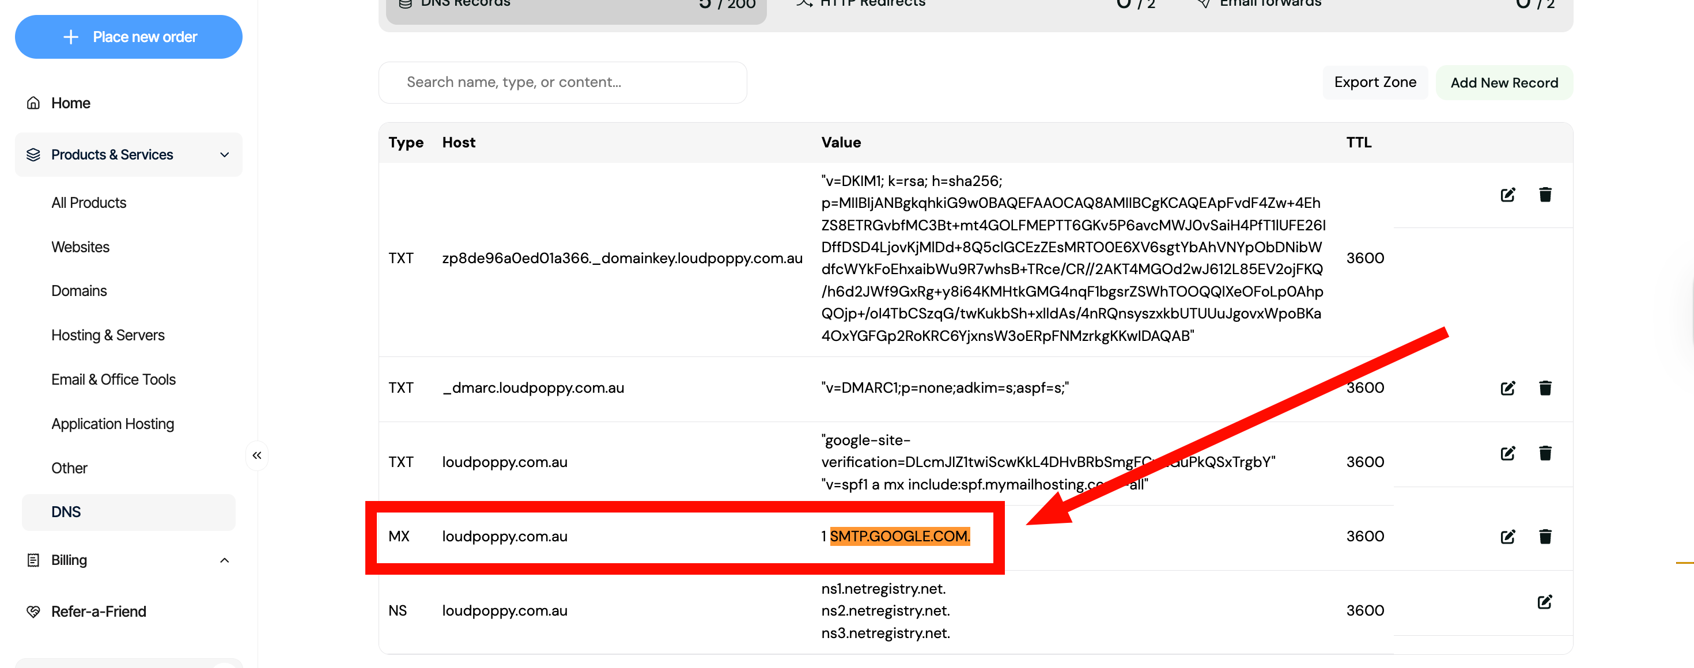Edit the MX record for loudpoppy.com.au

click(1507, 537)
